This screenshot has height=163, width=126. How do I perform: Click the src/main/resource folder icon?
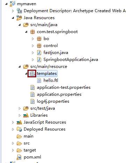(26, 67)
